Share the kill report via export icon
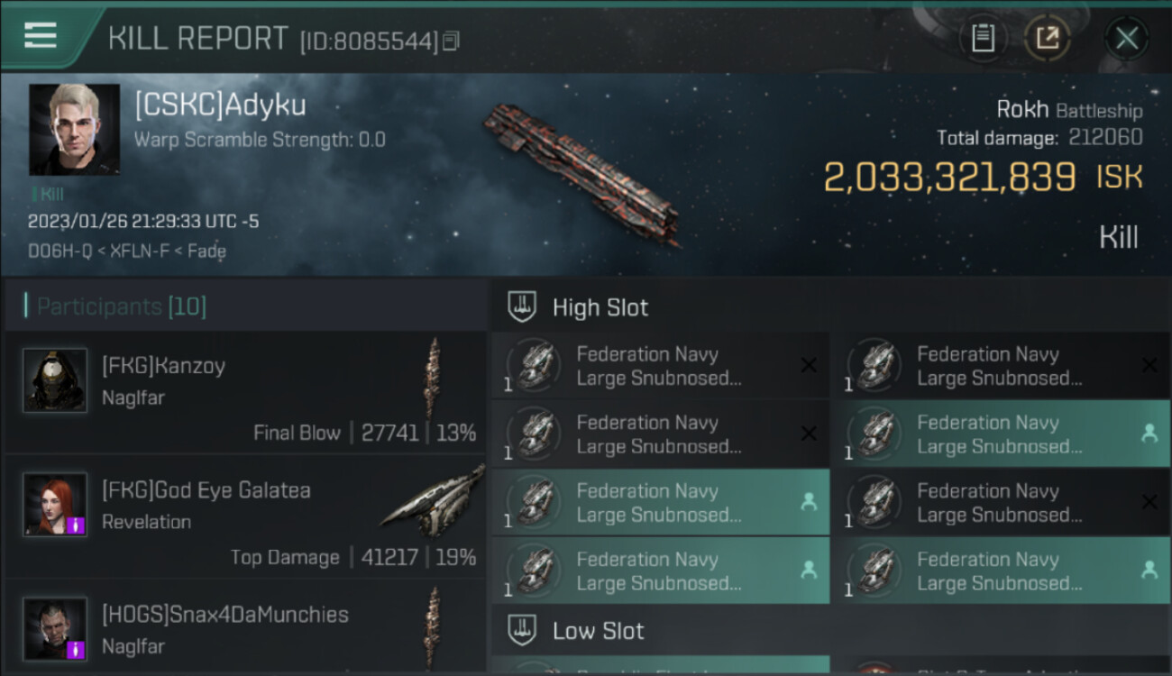The height and width of the screenshot is (676, 1172). click(x=1047, y=38)
